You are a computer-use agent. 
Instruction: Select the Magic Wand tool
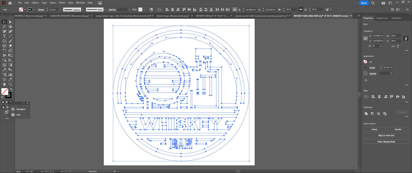point(4,27)
